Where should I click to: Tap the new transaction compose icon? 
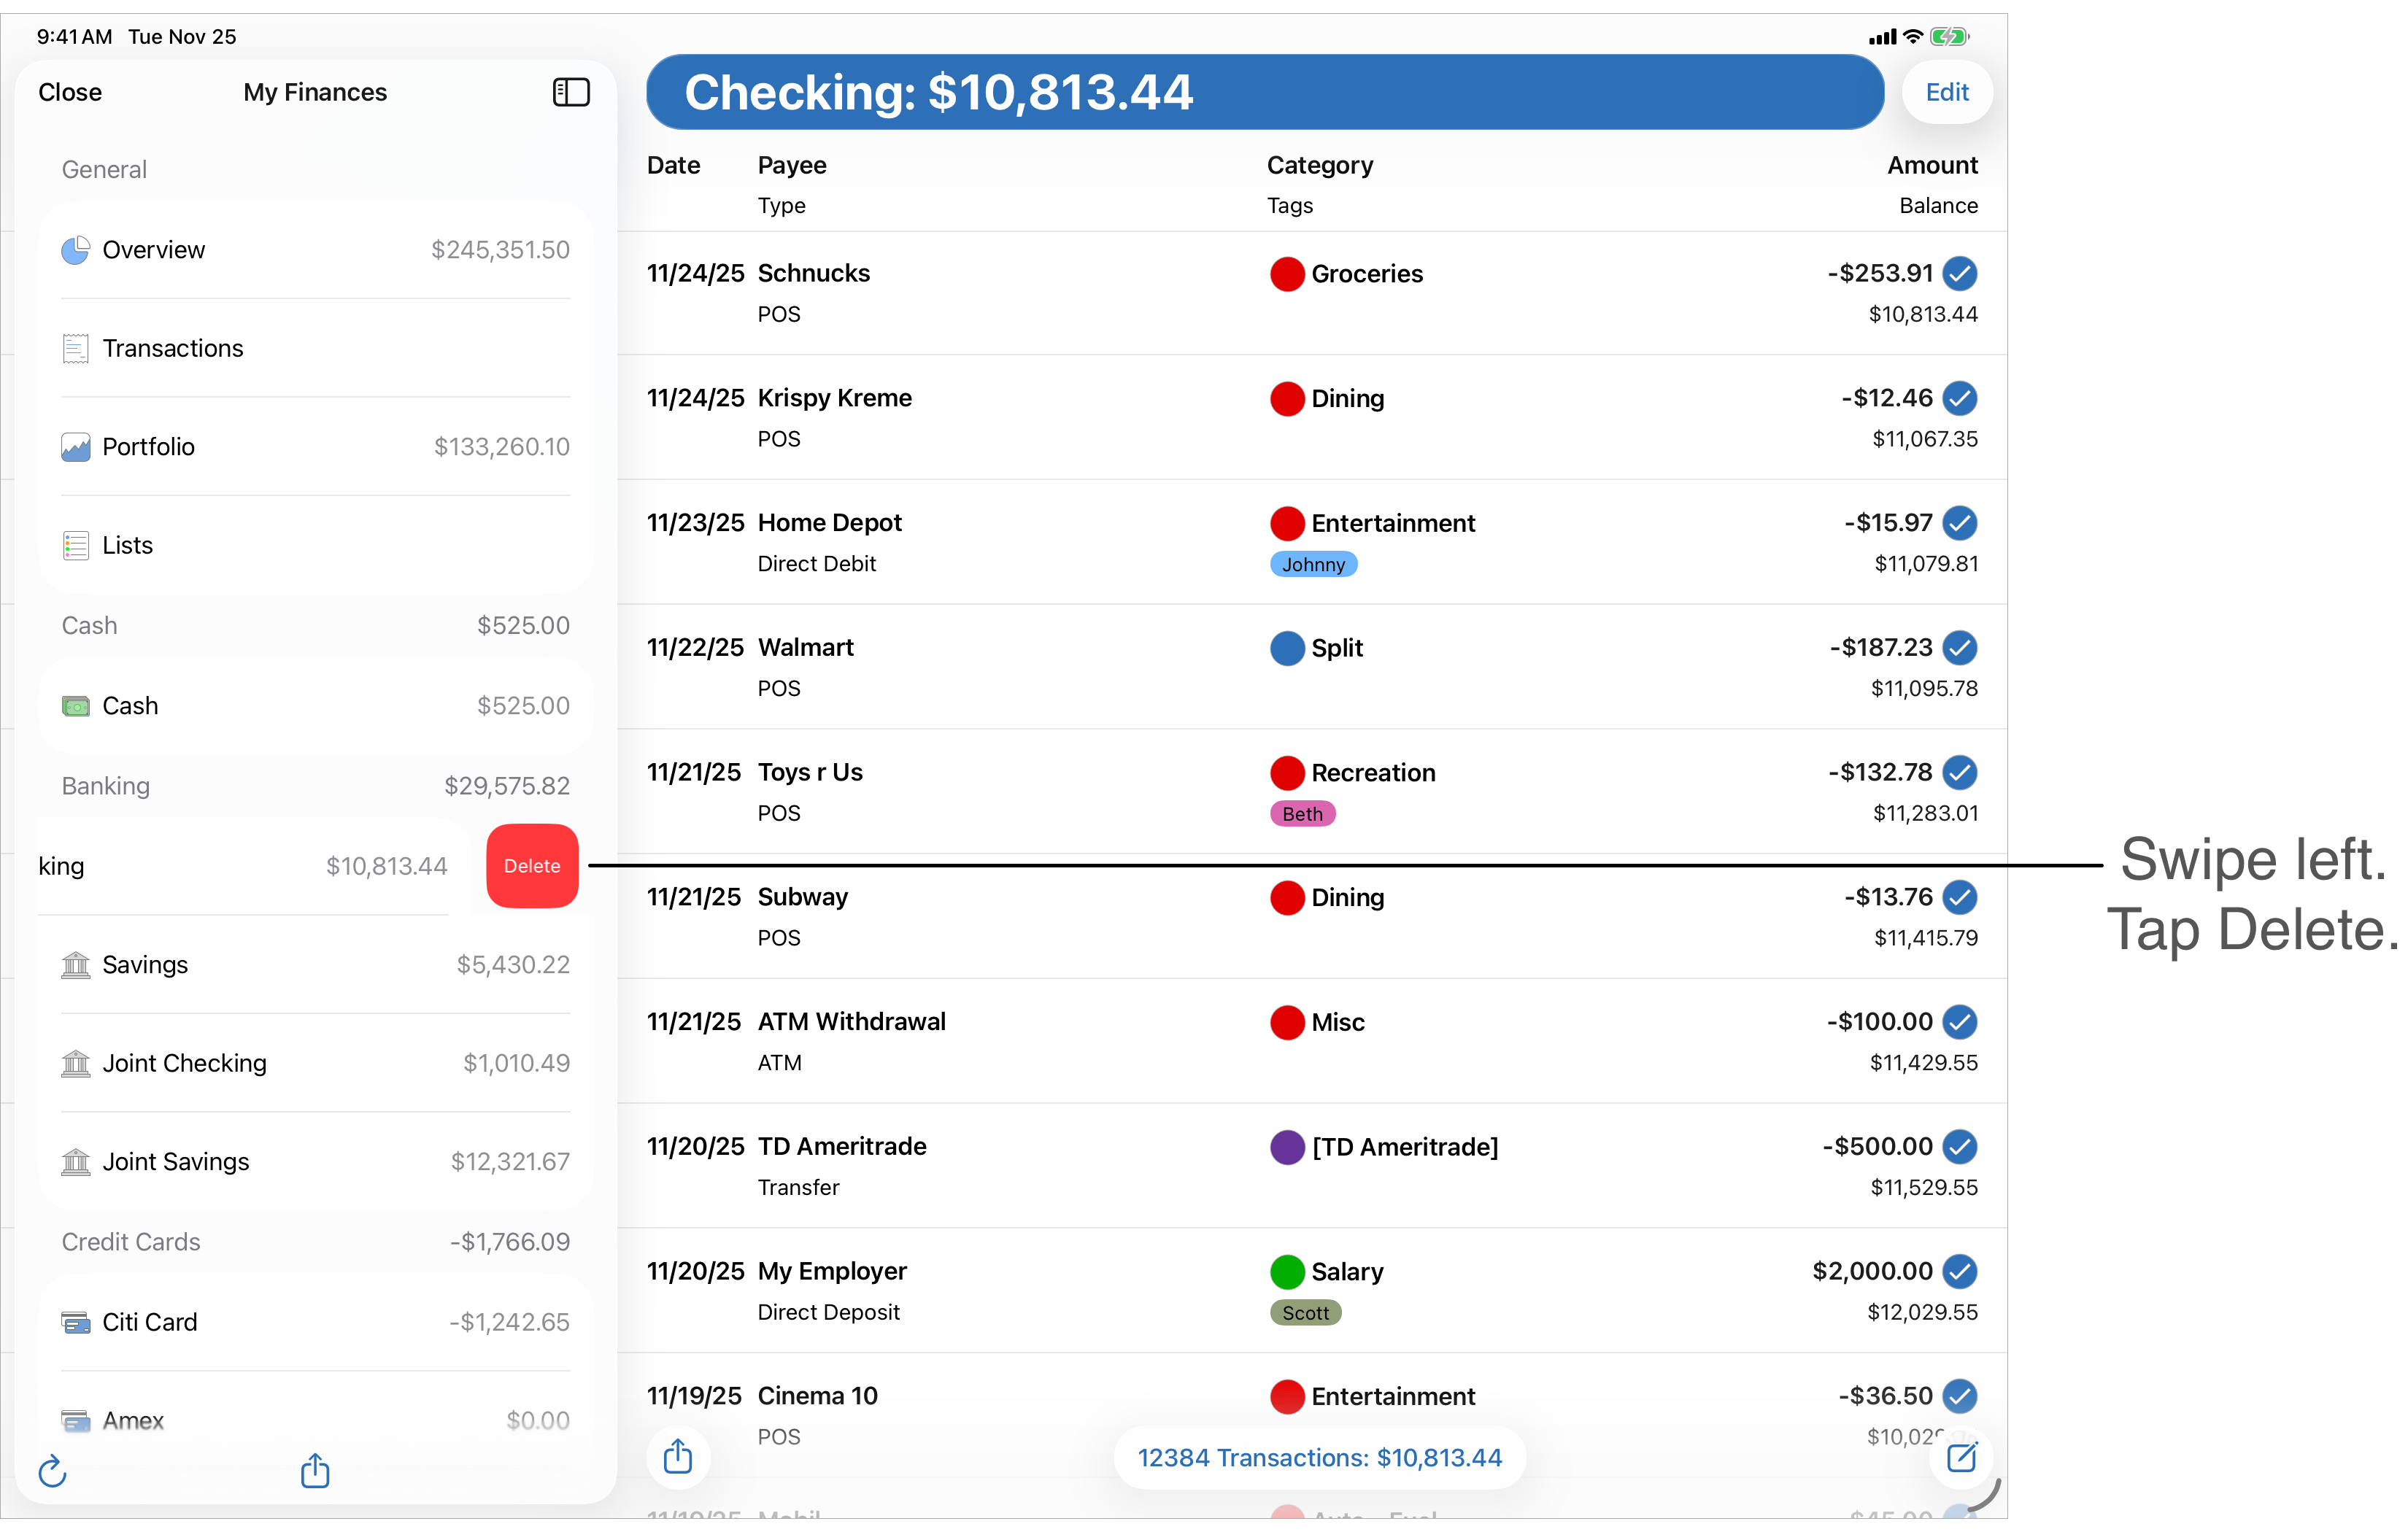[1961, 1457]
